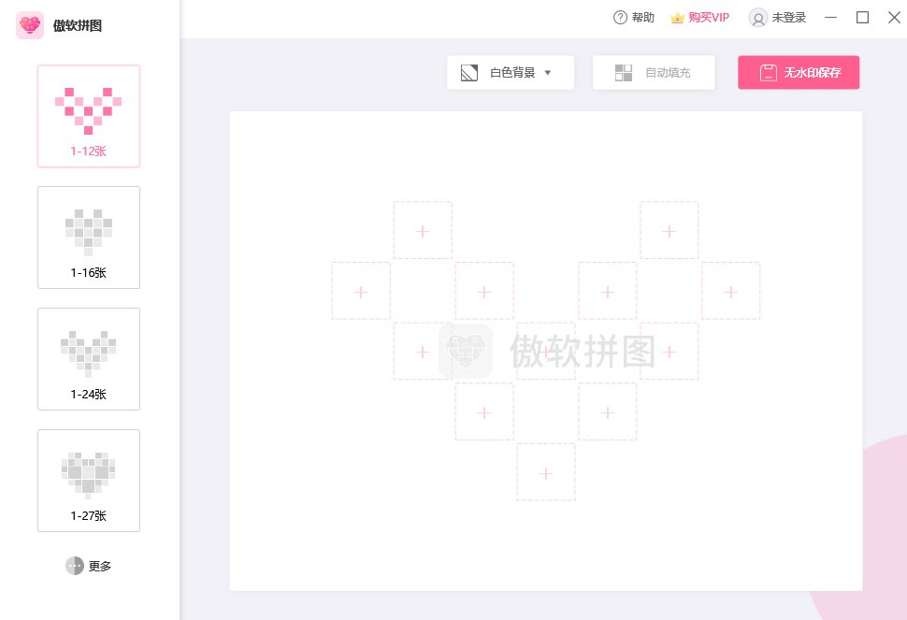This screenshot has height=620, width=907.
Task: Add photo to the bottom tip heart slot
Action: tap(546, 473)
